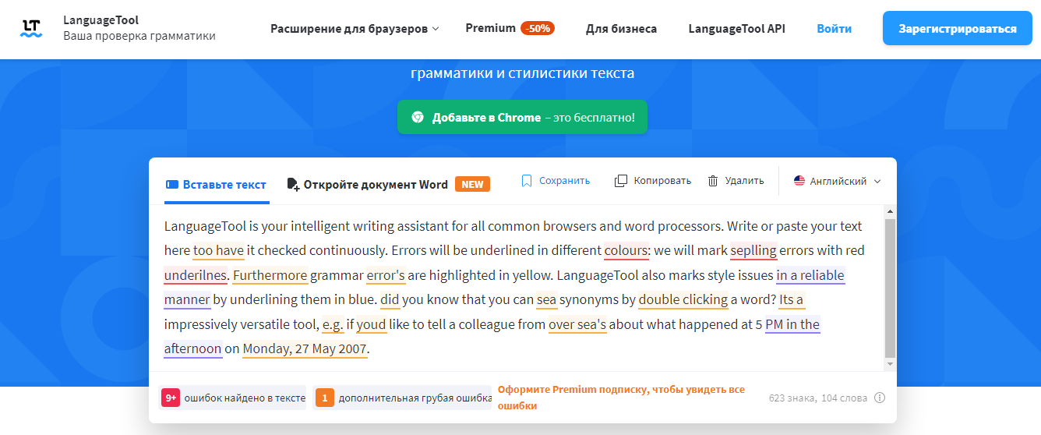Click the misspelled word 'seplling'

[753, 251]
